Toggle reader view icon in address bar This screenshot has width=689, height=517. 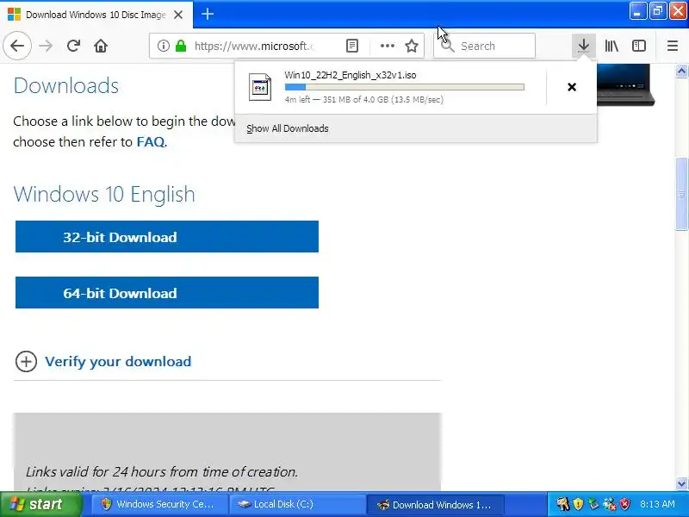[352, 46]
